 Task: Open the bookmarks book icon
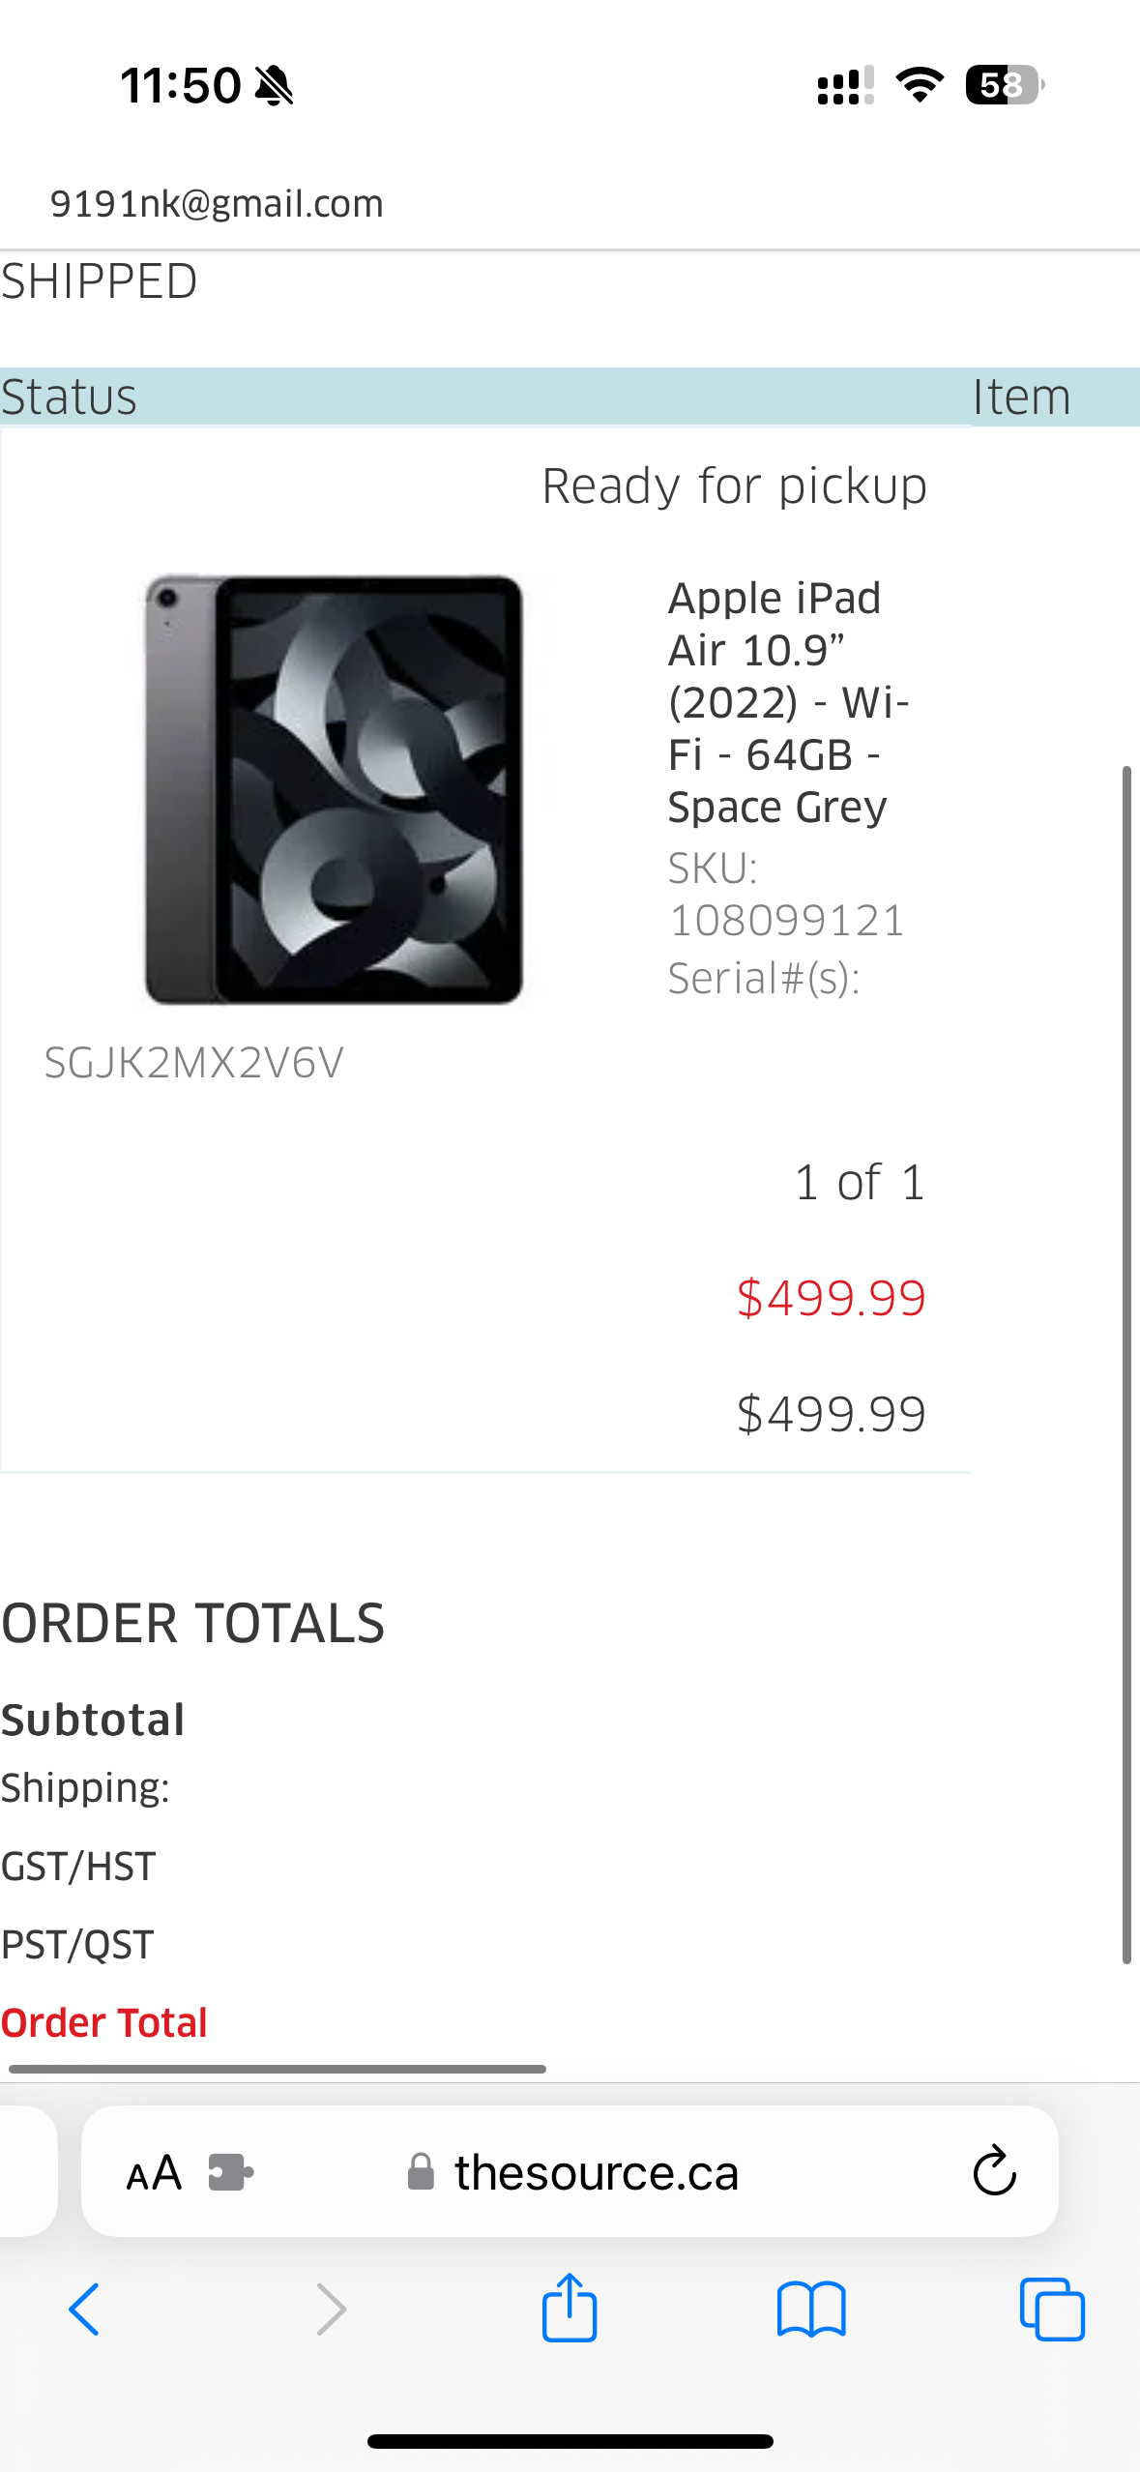click(x=811, y=2310)
